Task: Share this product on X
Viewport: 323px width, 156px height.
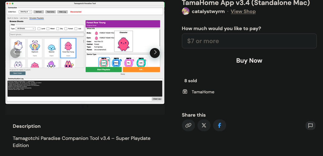Action: pyautogui.click(x=204, y=125)
